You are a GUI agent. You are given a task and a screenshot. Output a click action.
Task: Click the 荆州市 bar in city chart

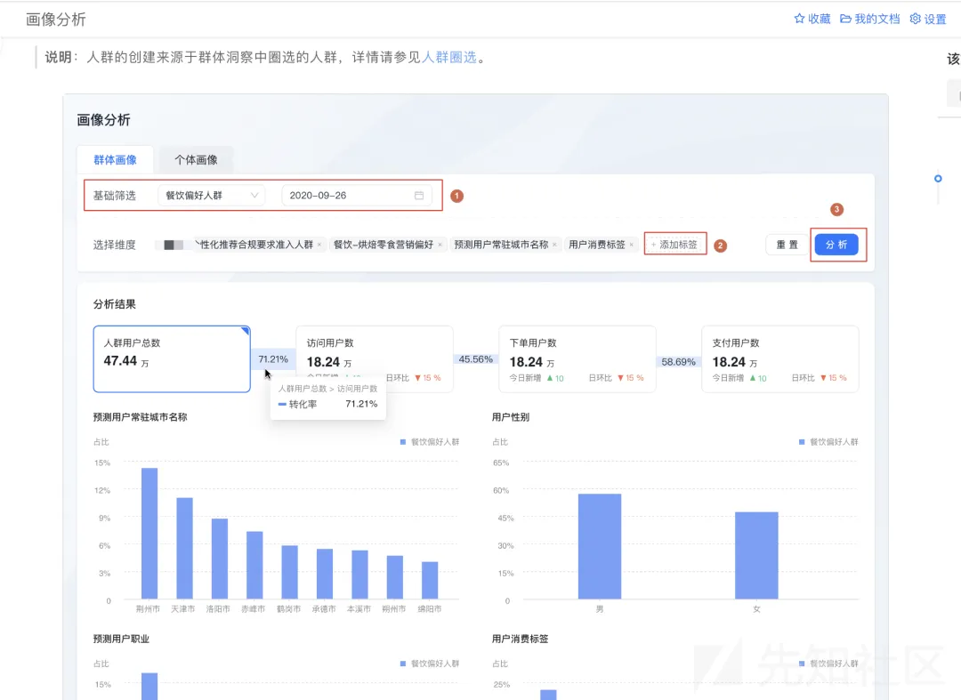coord(149,534)
